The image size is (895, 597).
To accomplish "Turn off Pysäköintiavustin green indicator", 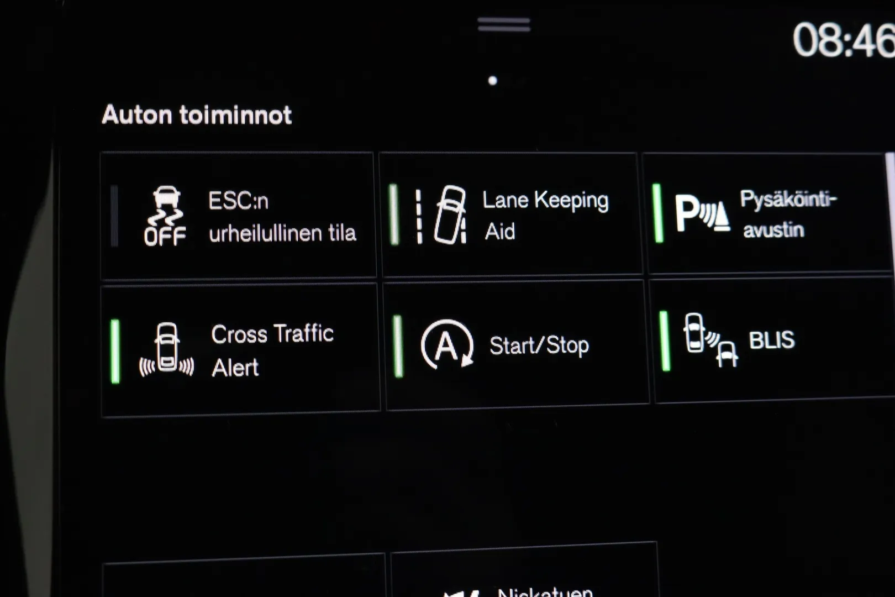I will [x=657, y=213].
